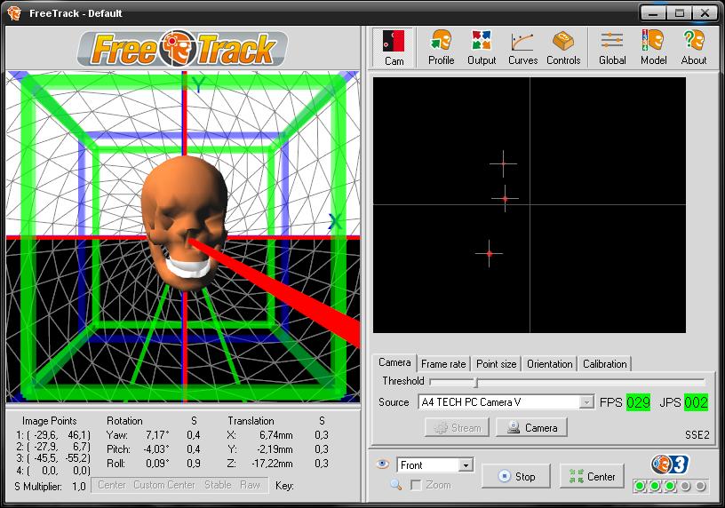This screenshot has height=508, width=725.
Task: Click the Center button
Action: click(592, 476)
